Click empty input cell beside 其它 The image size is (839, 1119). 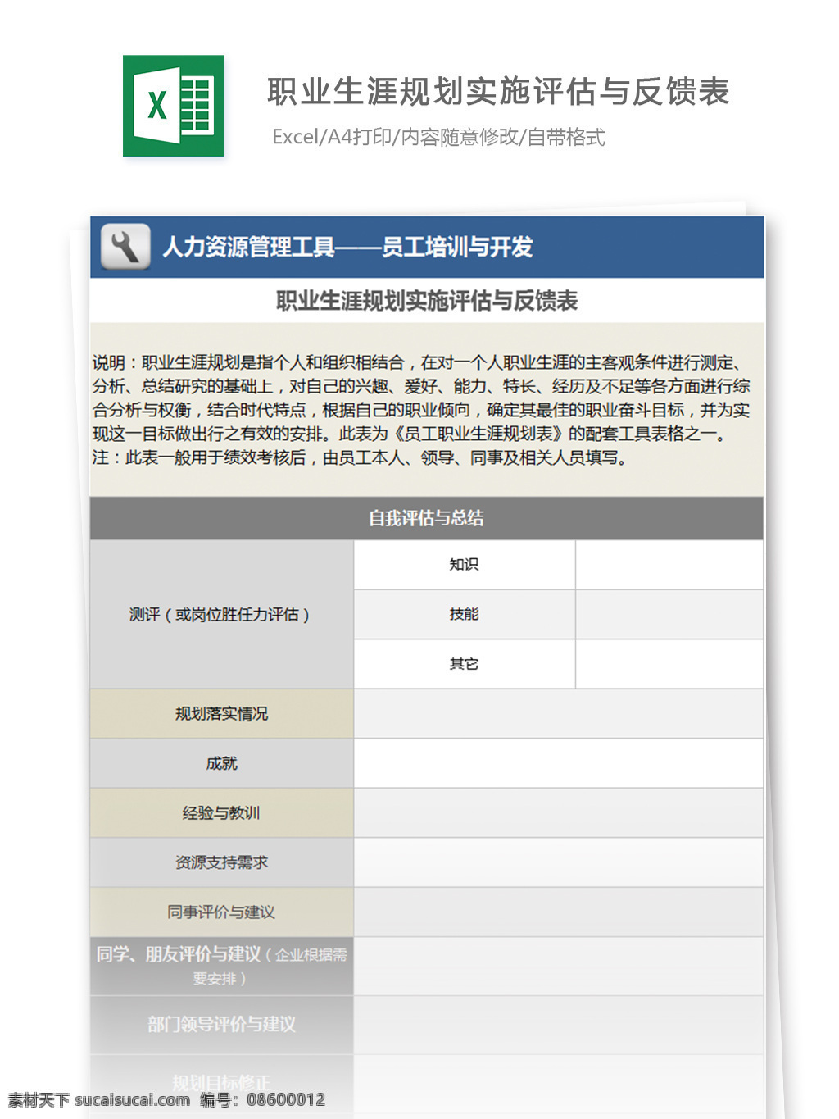(x=669, y=664)
